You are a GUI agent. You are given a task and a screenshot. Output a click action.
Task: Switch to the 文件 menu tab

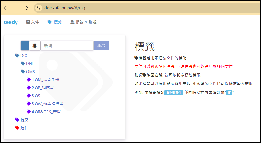33,22
